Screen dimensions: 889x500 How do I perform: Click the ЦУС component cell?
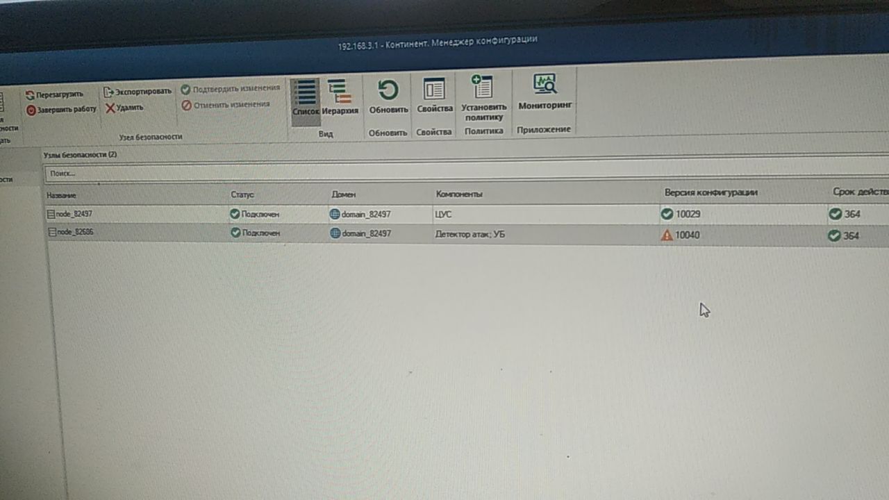click(443, 215)
